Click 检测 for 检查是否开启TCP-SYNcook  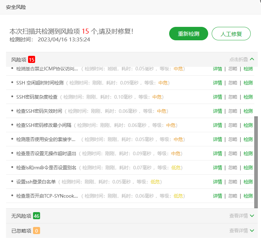(248, 196)
